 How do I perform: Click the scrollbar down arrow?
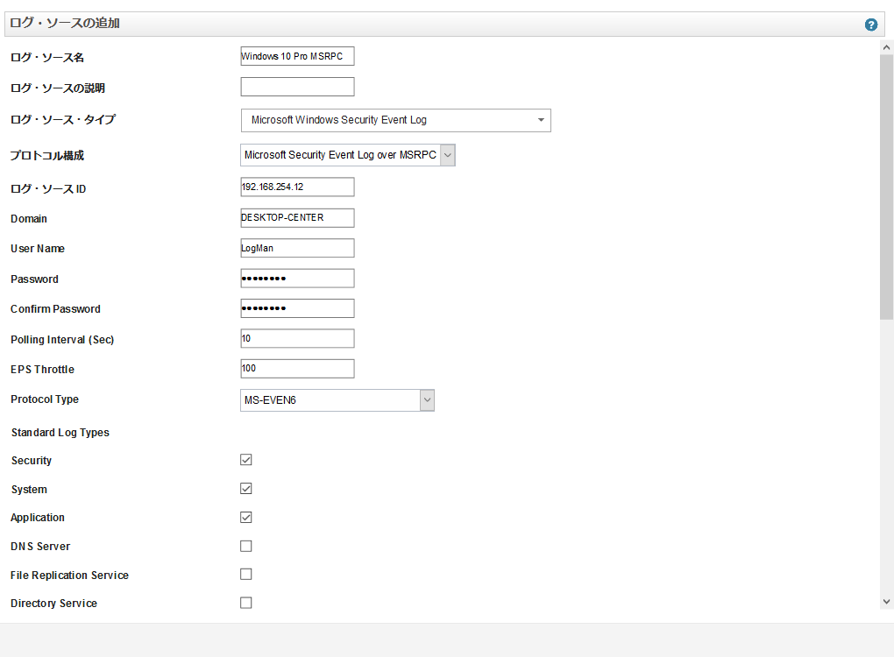point(886,602)
